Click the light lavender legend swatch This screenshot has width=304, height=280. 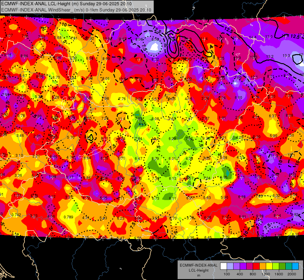coord(230,266)
